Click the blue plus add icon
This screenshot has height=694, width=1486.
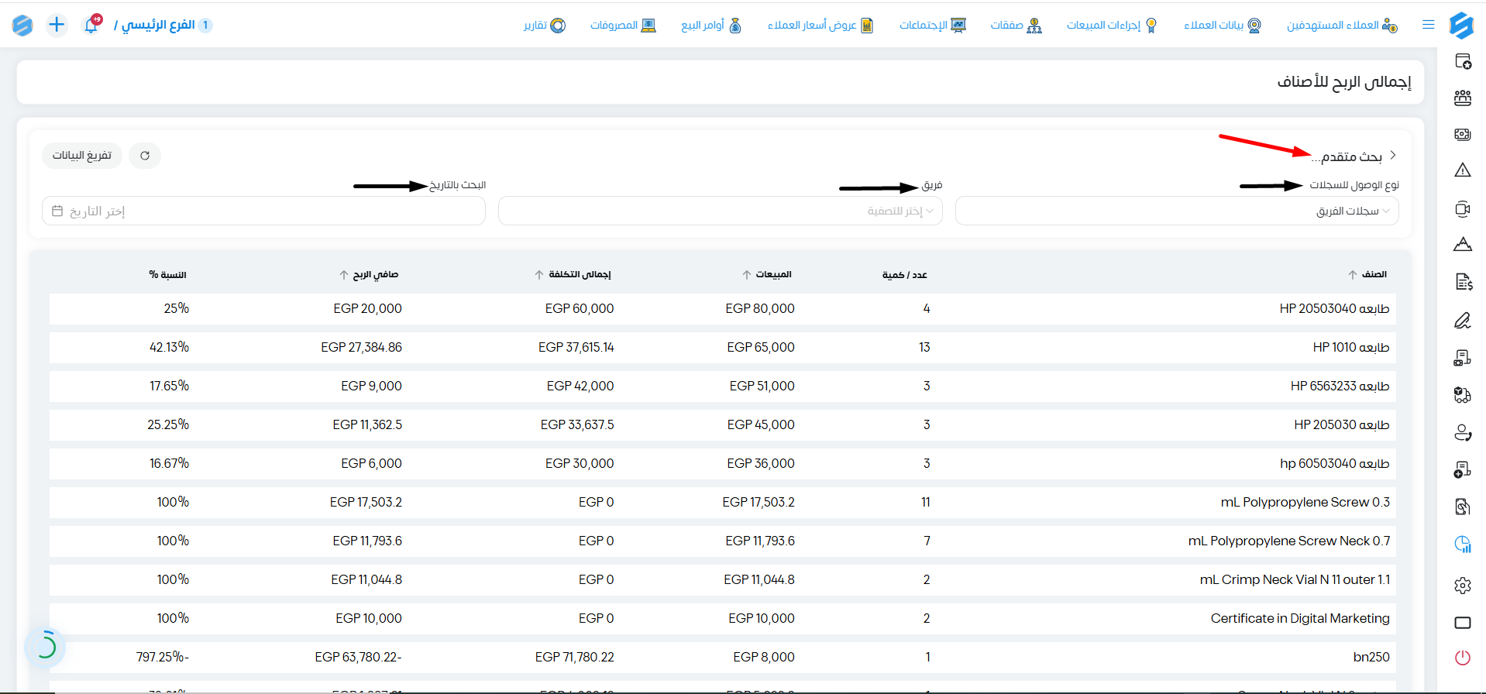57,25
